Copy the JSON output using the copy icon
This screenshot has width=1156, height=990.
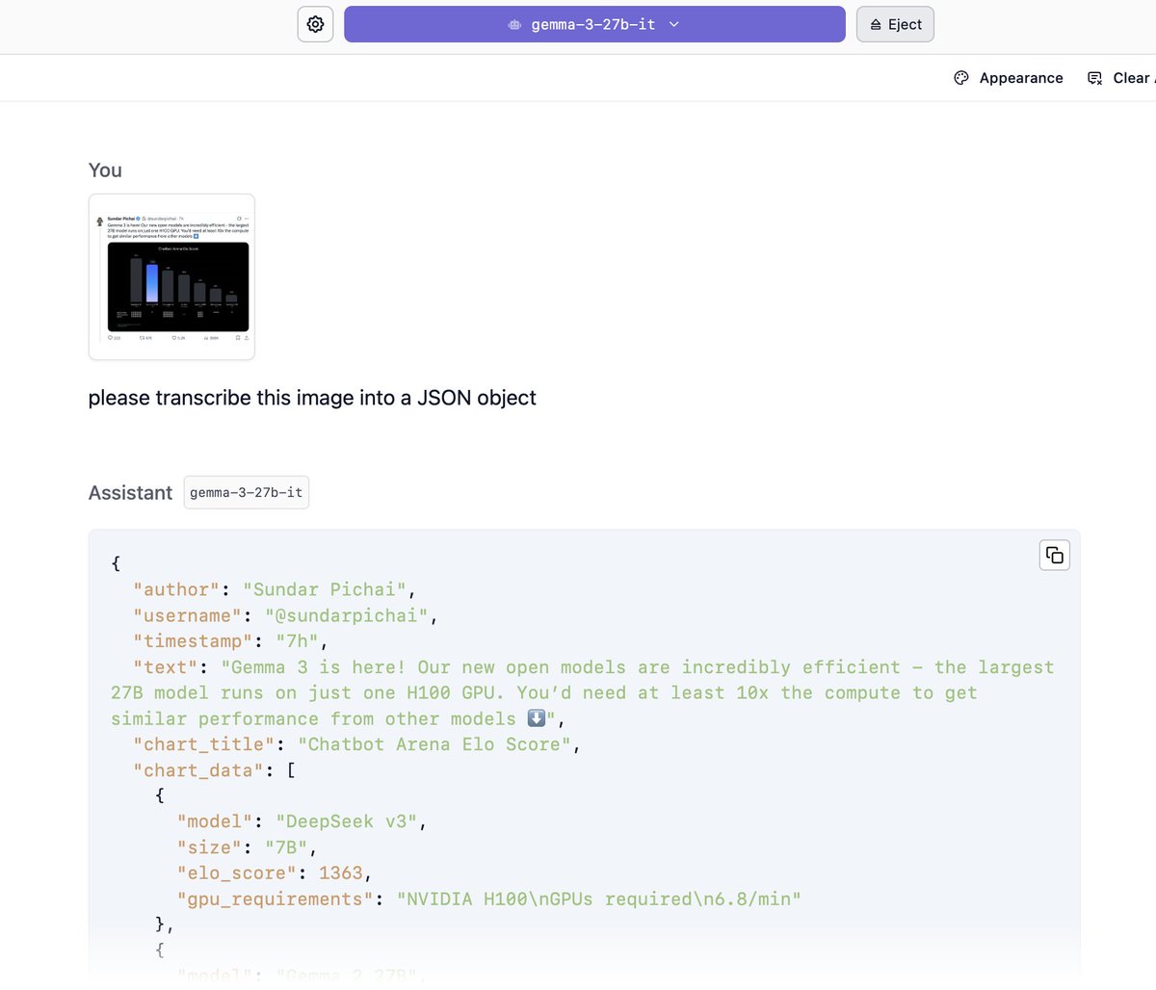click(x=1054, y=555)
